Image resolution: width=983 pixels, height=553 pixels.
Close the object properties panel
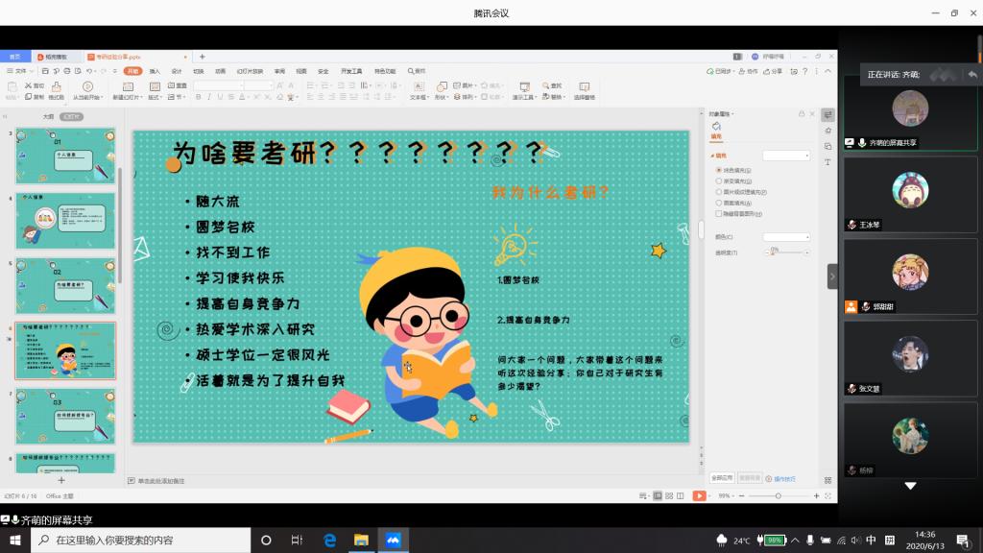tap(812, 114)
